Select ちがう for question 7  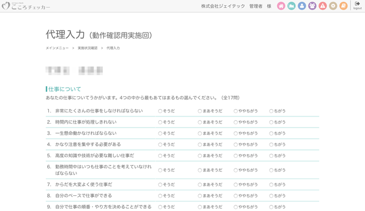[271, 185]
